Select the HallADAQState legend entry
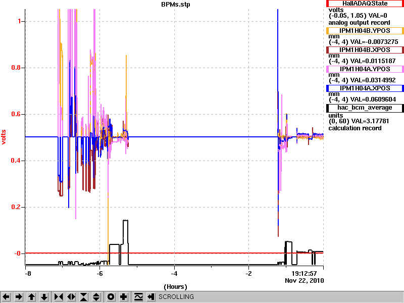 coord(365,4)
